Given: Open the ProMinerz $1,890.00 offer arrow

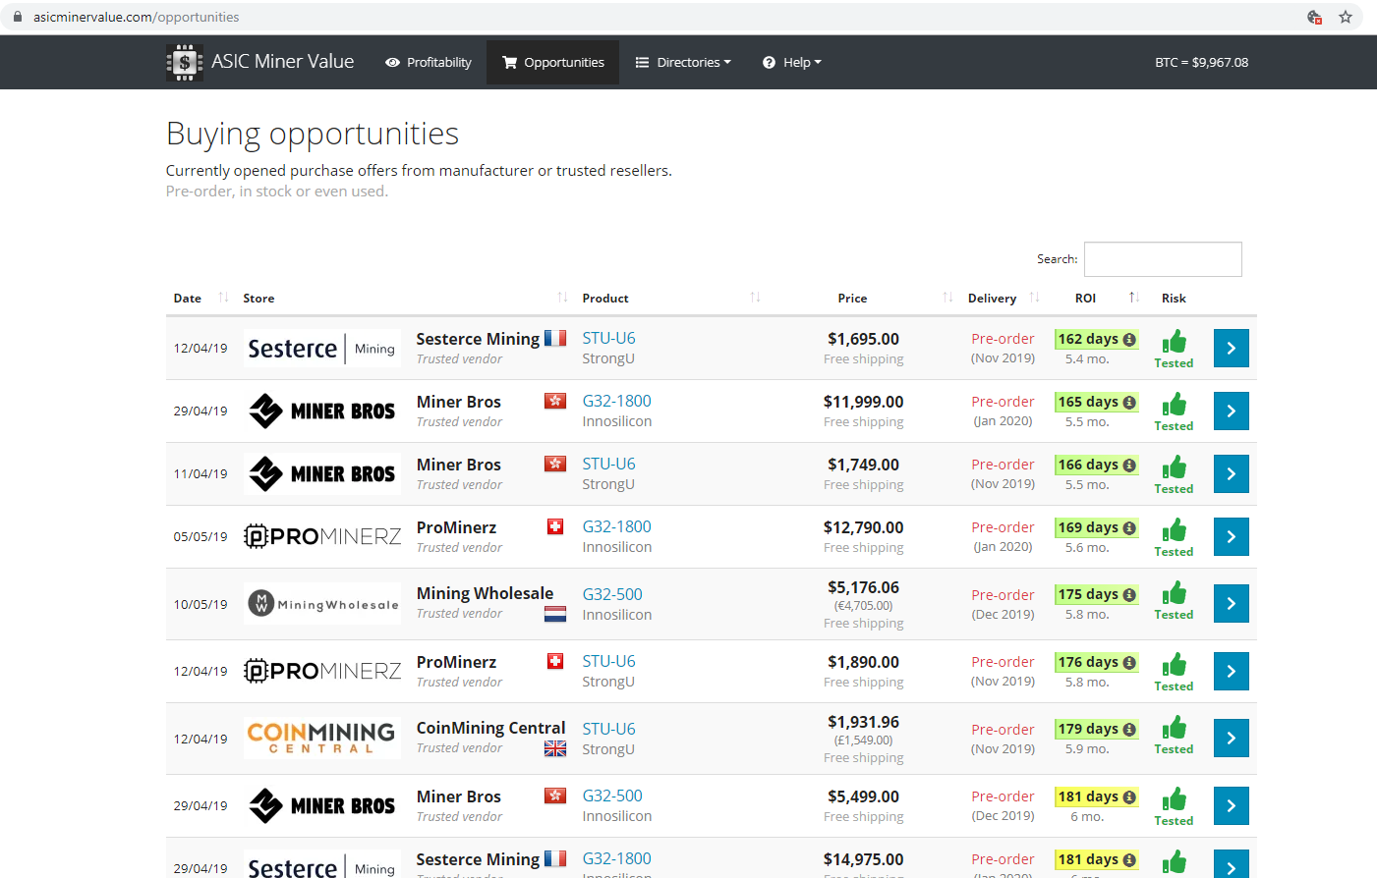Looking at the screenshot, I should [x=1231, y=671].
